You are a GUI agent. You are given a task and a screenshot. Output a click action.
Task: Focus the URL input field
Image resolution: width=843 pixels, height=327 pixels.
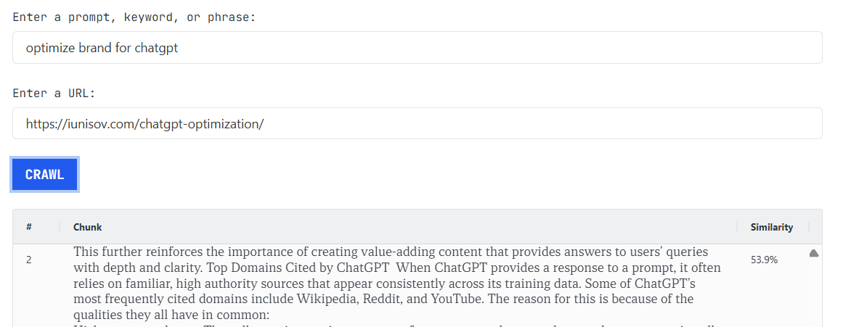[417, 124]
